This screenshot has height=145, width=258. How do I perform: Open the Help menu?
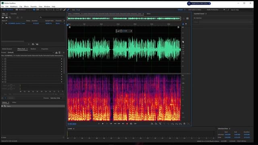tap(54, 6)
